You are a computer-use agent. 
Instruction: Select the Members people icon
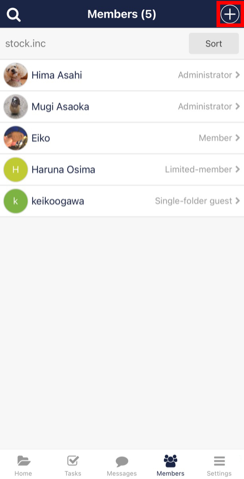coord(170,460)
